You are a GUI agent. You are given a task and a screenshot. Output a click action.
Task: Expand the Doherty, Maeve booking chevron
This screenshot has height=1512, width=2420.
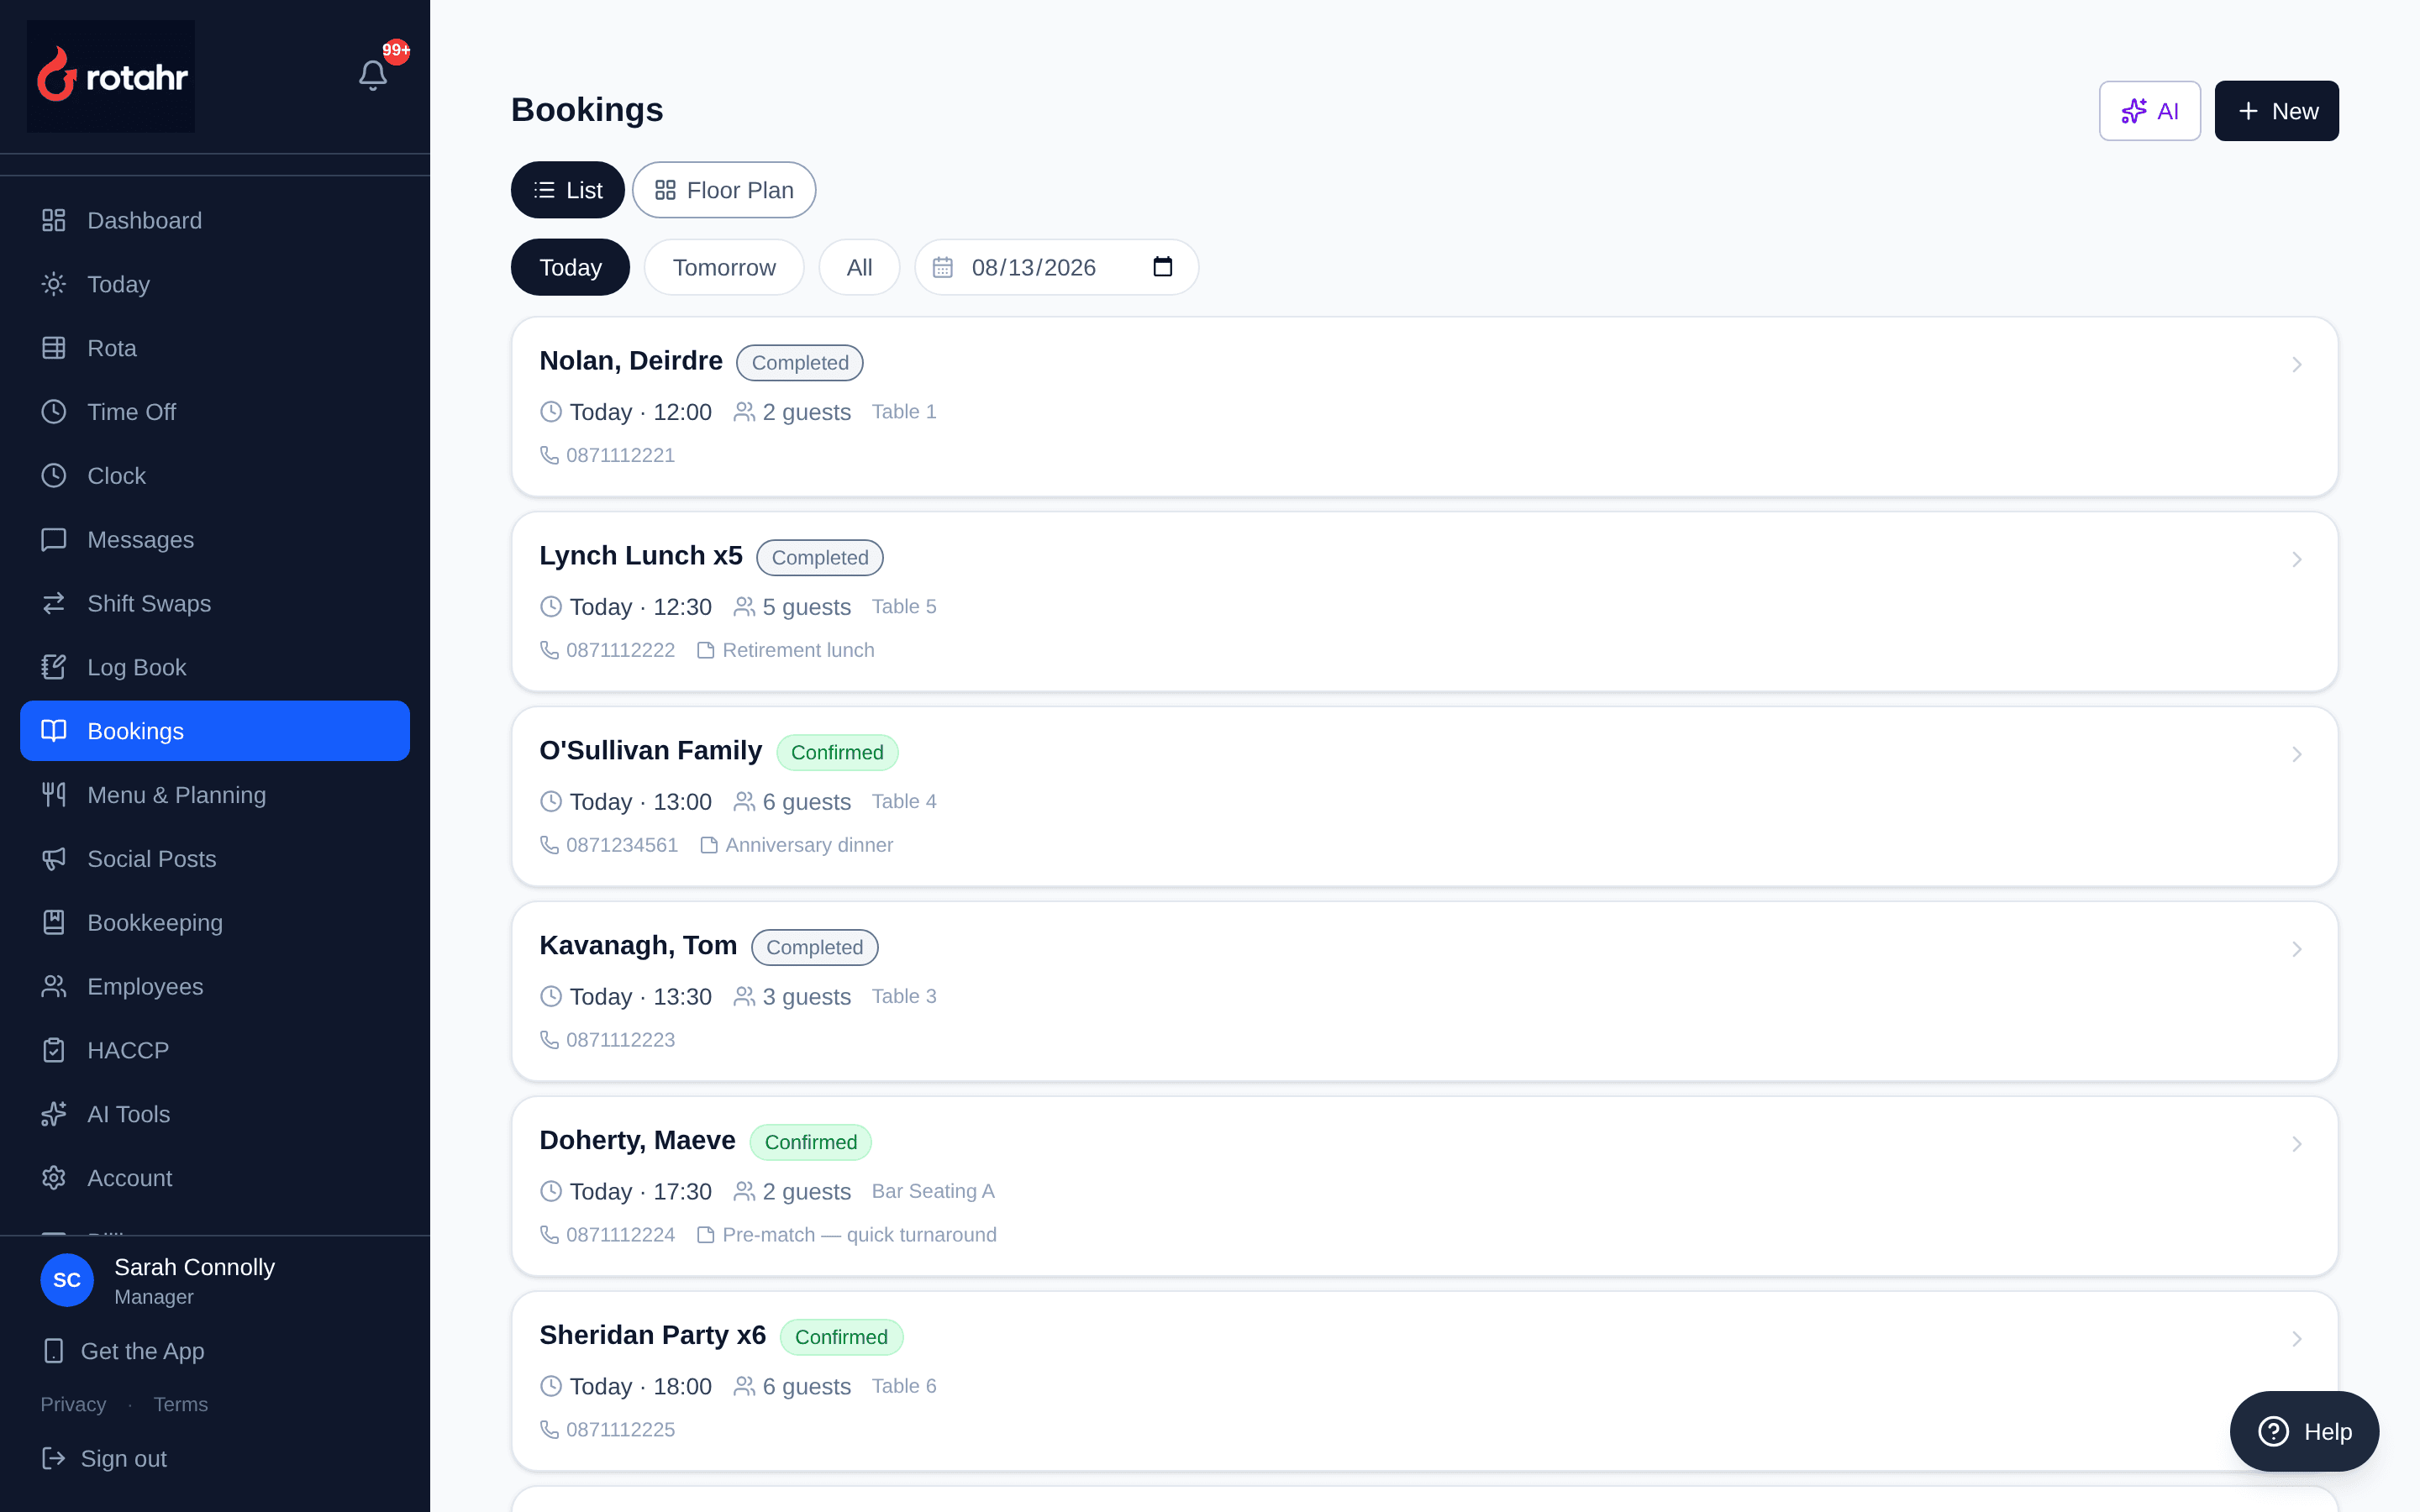(2297, 1144)
